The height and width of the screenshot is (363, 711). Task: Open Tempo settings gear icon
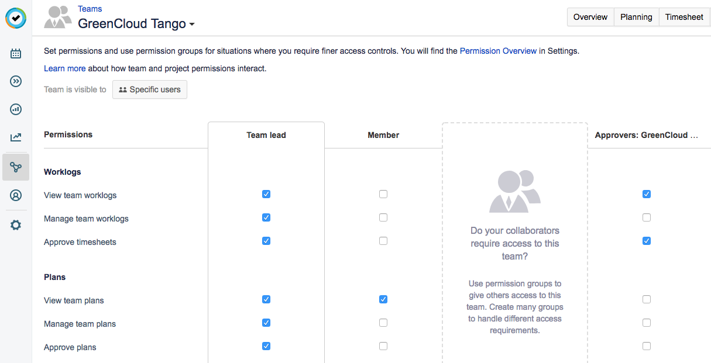(16, 224)
